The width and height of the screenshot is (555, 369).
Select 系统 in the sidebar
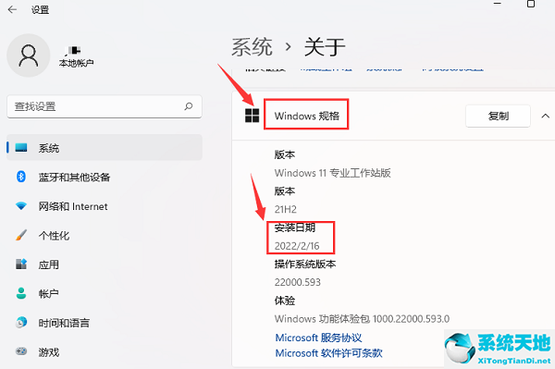coord(105,148)
